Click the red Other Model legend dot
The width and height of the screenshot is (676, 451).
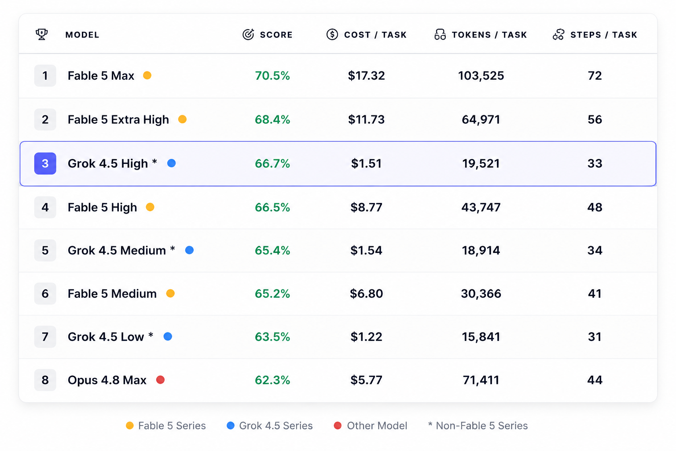[x=338, y=425]
